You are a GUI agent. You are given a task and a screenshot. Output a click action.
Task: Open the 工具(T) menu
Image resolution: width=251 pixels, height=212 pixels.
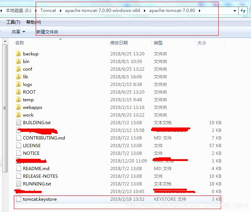(13, 22)
